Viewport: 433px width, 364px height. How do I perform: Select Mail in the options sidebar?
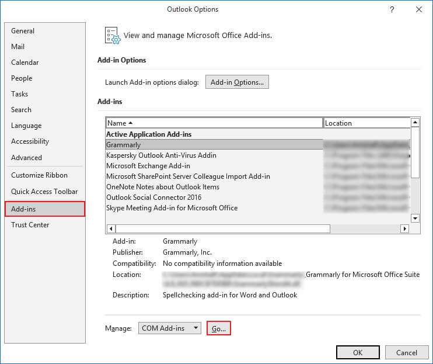[45, 47]
